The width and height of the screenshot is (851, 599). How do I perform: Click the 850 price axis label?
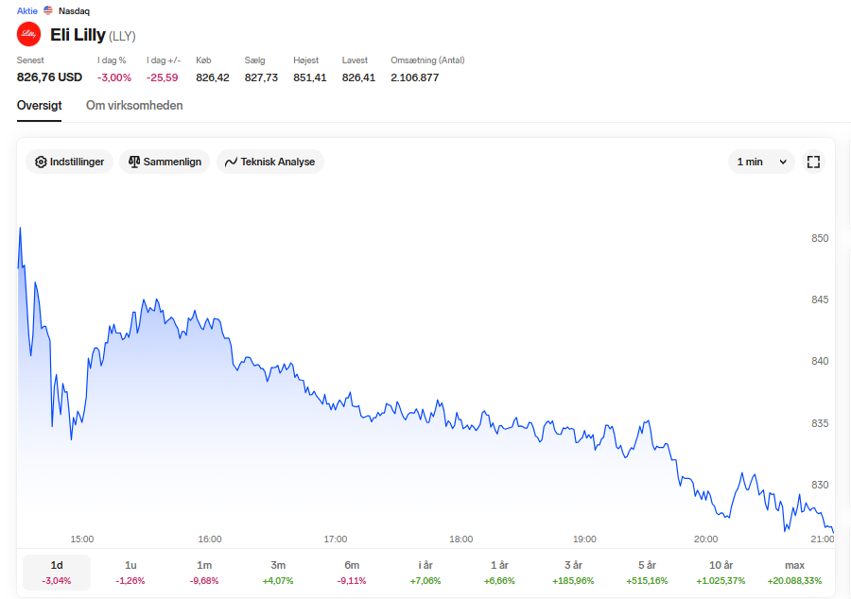pos(820,238)
